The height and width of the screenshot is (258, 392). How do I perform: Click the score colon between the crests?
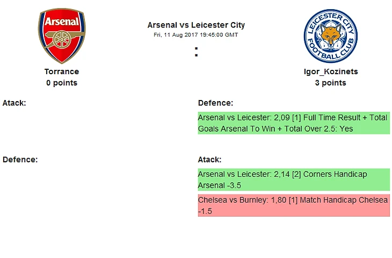click(197, 52)
